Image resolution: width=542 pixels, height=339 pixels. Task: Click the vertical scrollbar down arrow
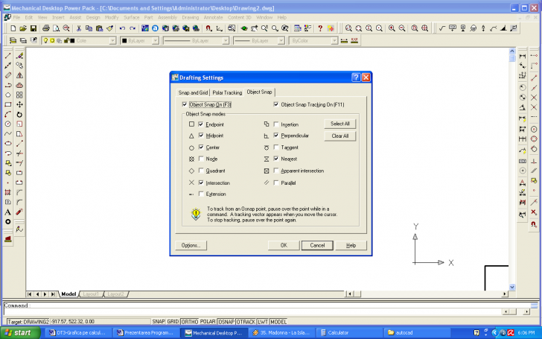[512, 287]
